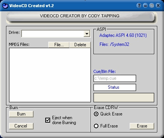Click the VideoCD Created v1.2 title text
Screen dimensions: 164x138
(31, 6)
